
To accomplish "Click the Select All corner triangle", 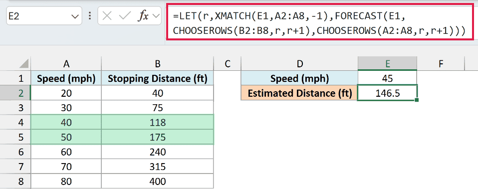I will pyautogui.click(x=24, y=64).
